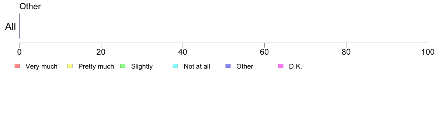Image resolution: width=438 pixels, height=135 pixels.
Task: Select the Very much legend label
Action: (41, 66)
